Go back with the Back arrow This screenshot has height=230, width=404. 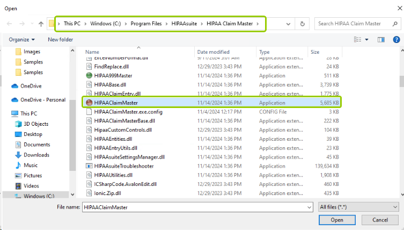pyautogui.click(x=10, y=24)
